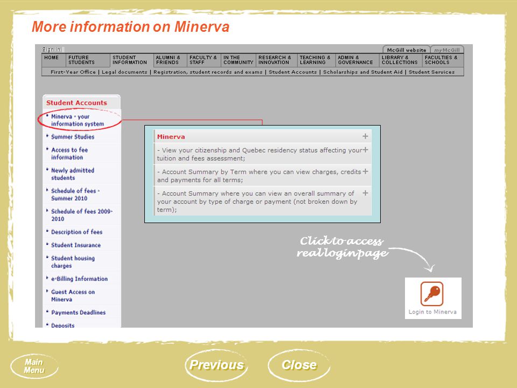Click the Previous button

(216, 365)
